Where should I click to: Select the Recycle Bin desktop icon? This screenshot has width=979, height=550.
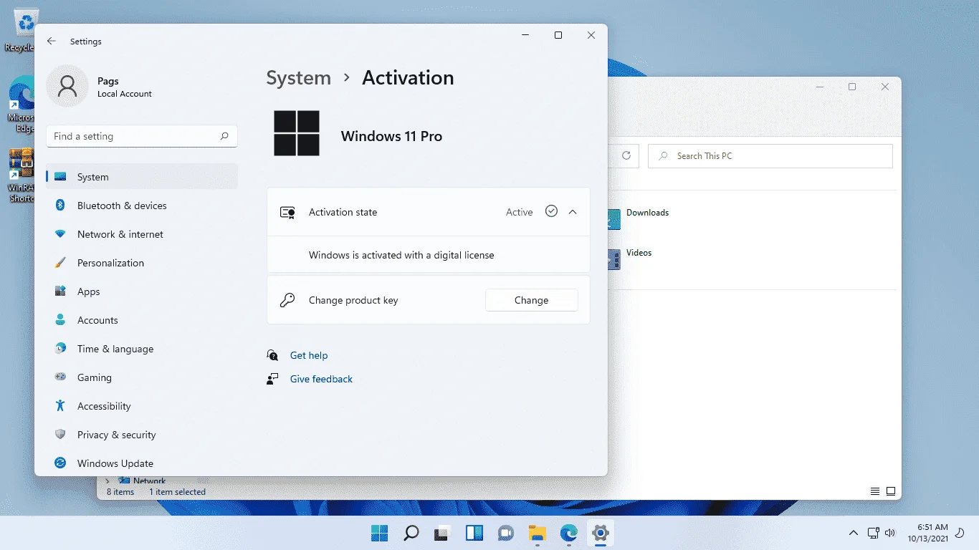click(22, 31)
